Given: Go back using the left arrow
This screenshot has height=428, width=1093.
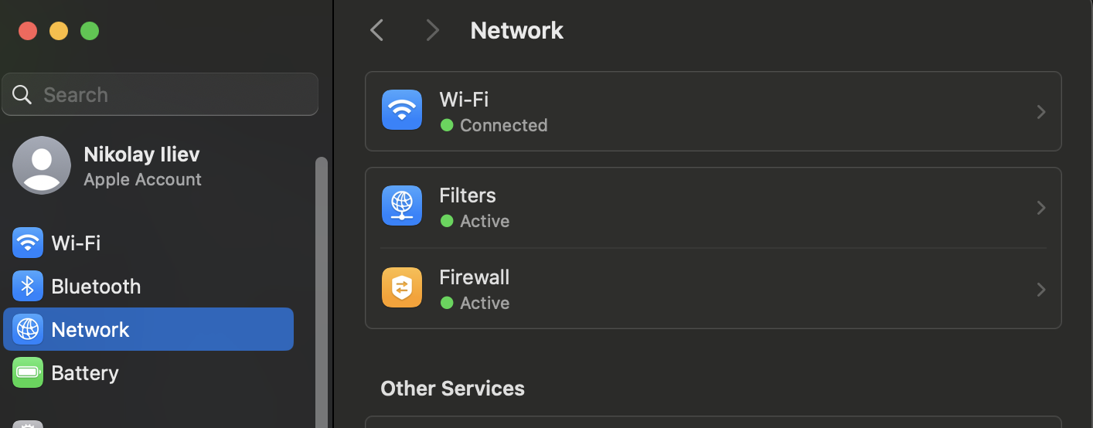Looking at the screenshot, I should [377, 31].
